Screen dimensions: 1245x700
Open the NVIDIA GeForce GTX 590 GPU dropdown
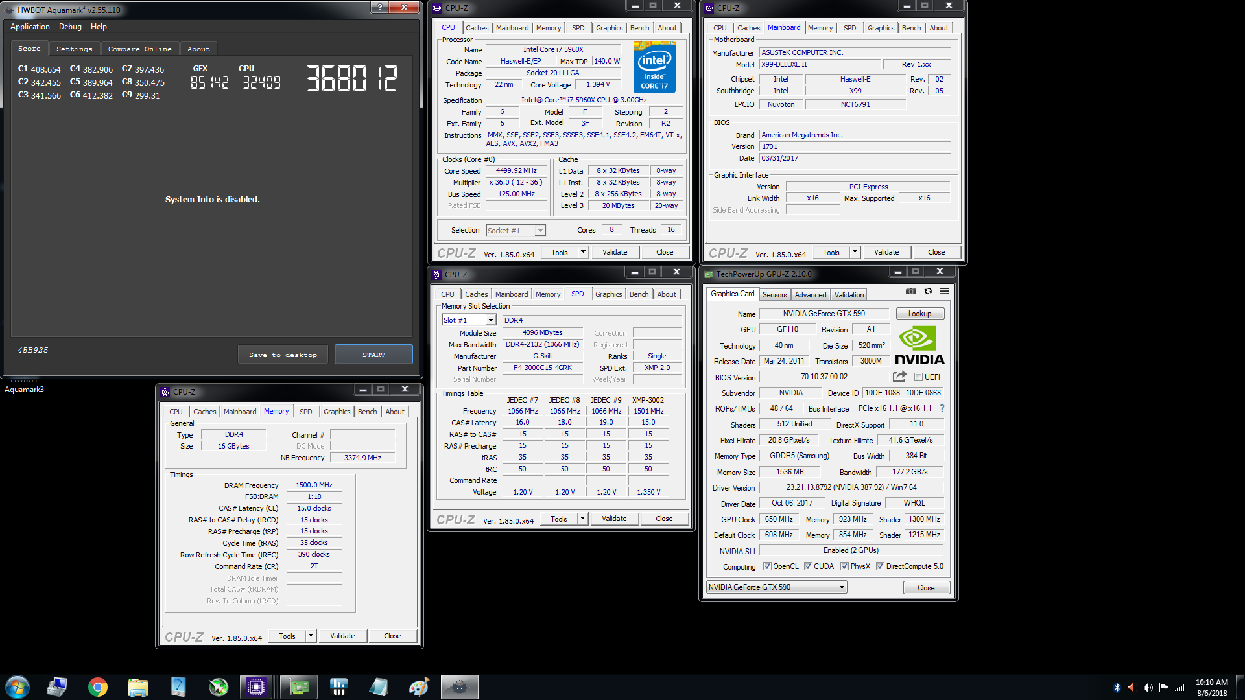(776, 587)
